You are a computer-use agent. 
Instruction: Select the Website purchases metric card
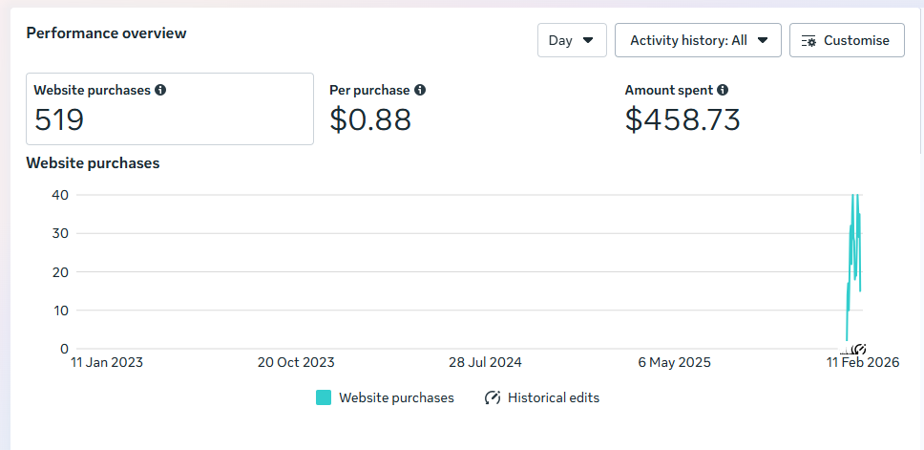[170, 109]
